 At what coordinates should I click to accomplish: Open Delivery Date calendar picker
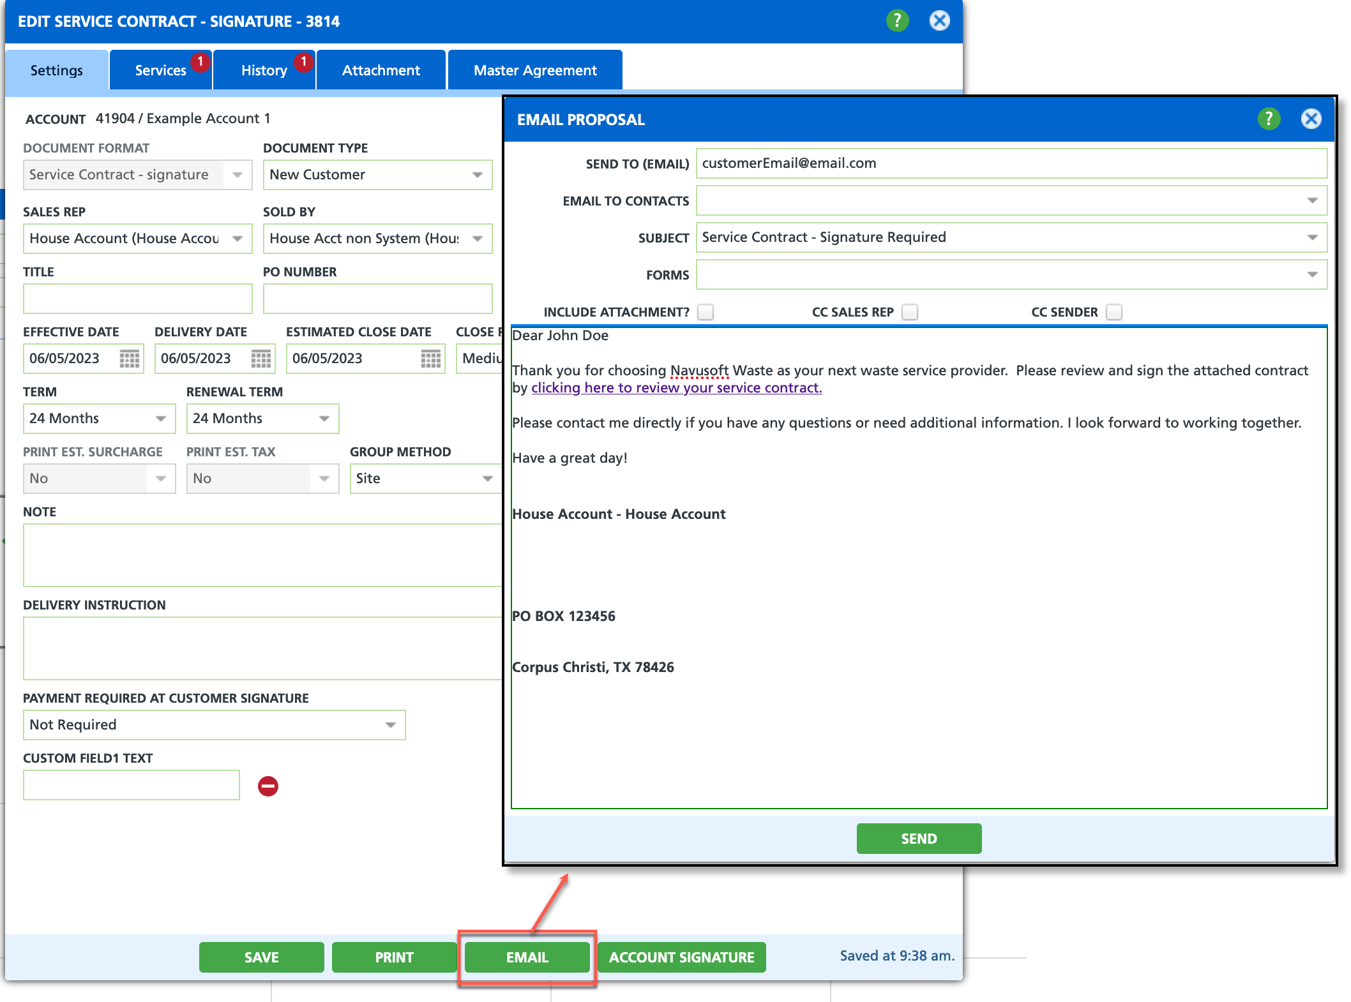tap(261, 359)
